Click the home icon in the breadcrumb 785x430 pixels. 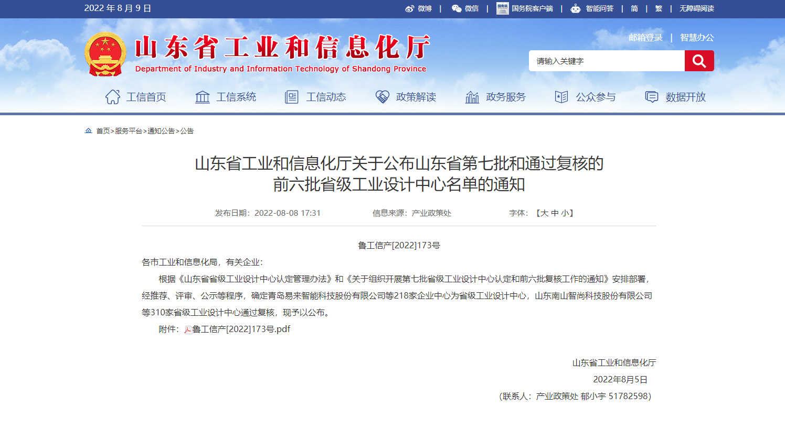click(x=88, y=131)
